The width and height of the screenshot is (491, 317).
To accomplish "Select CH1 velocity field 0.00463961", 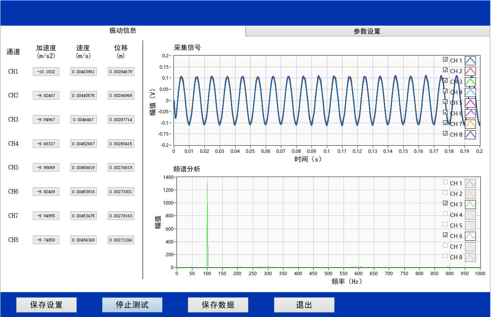I will [84, 72].
